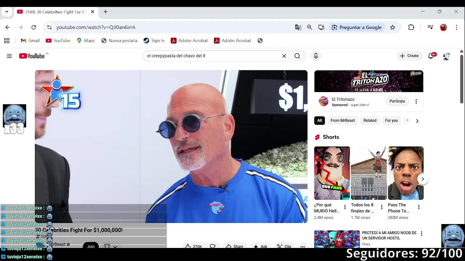This screenshot has width=465, height=261.
Task: Open the YouTube guide hamburger menu
Action: coord(9,56)
